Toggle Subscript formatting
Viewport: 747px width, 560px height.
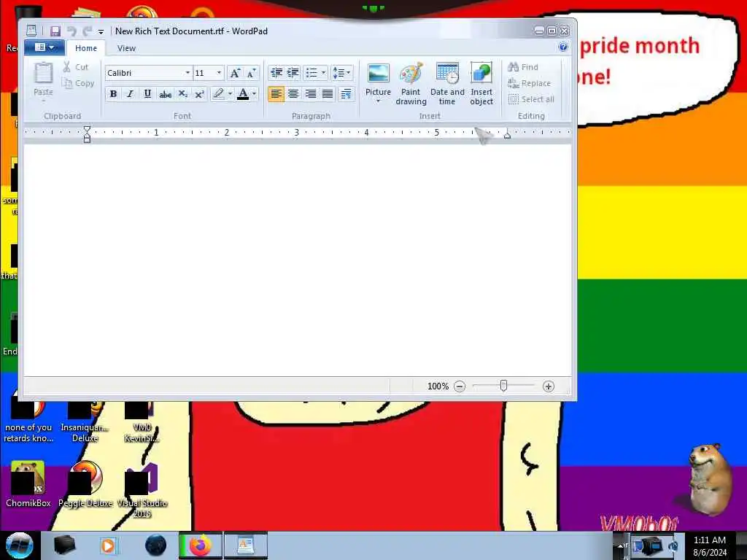point(182,94)
